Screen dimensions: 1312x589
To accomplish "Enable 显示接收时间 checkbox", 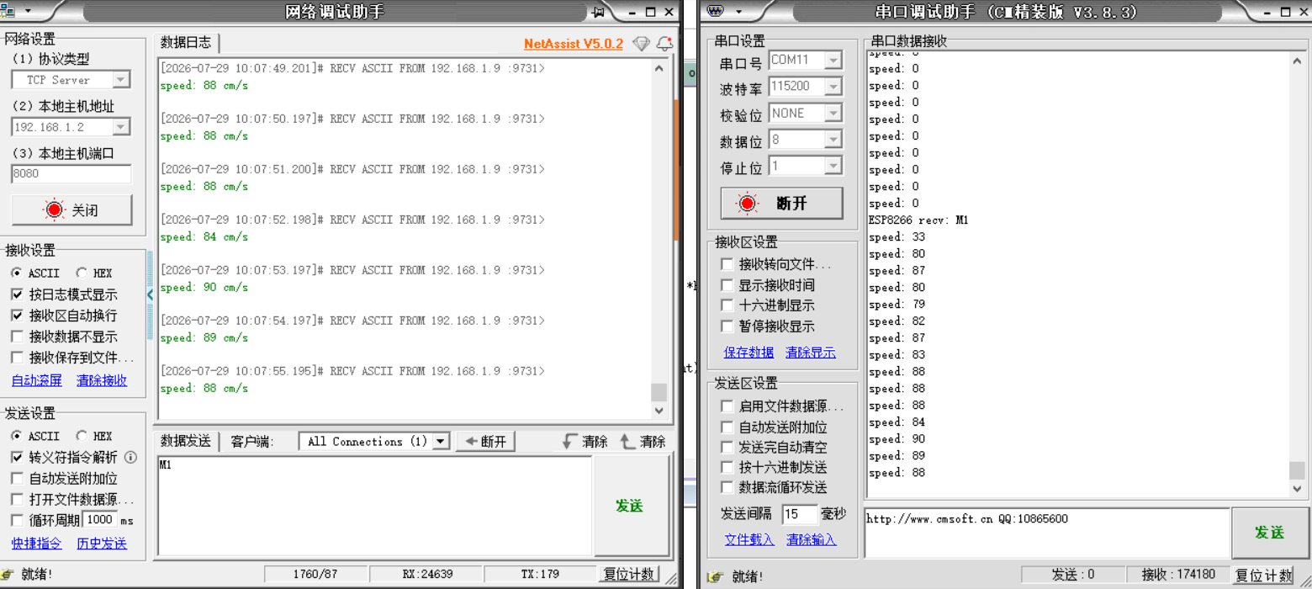I will click(727, 285).
